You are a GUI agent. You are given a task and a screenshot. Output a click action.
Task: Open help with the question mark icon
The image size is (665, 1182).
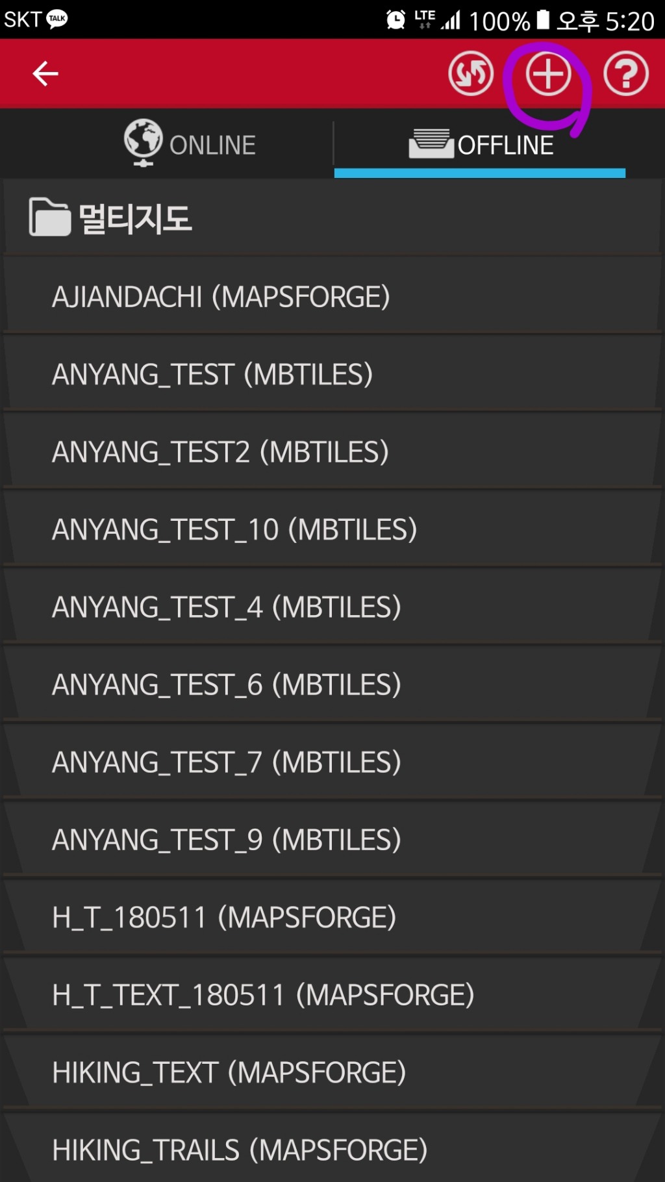[625, 73]
